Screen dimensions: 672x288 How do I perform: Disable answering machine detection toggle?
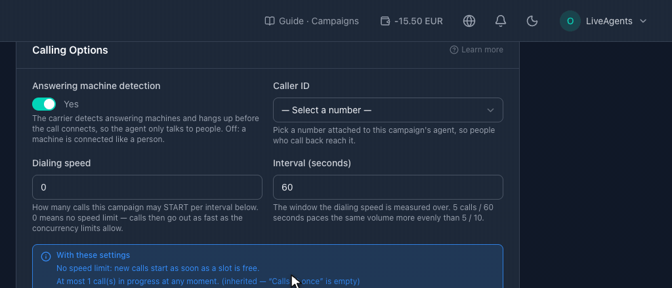point(44,104)
